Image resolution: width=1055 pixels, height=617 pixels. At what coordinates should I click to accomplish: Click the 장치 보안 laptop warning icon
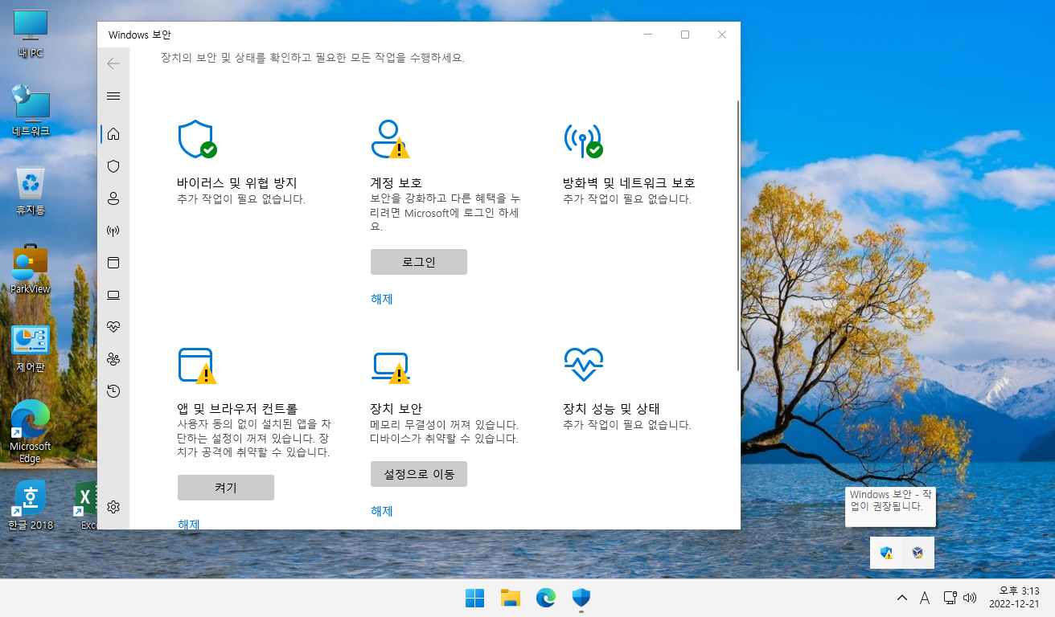(x=390, y=367)
